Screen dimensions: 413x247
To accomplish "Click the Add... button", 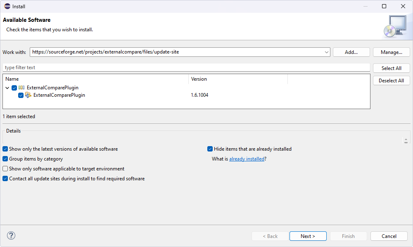I will click(x=351, y=52).
